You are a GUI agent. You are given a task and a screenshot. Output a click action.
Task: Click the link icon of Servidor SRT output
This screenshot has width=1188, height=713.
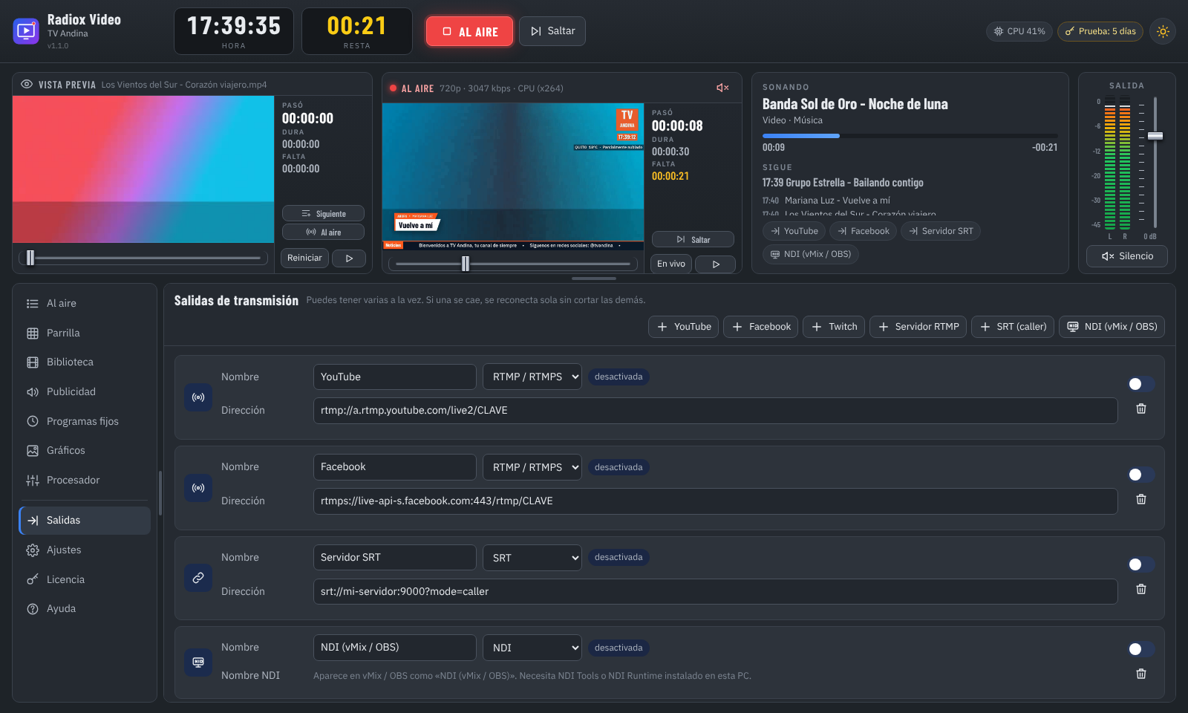(x=198, y=578)
